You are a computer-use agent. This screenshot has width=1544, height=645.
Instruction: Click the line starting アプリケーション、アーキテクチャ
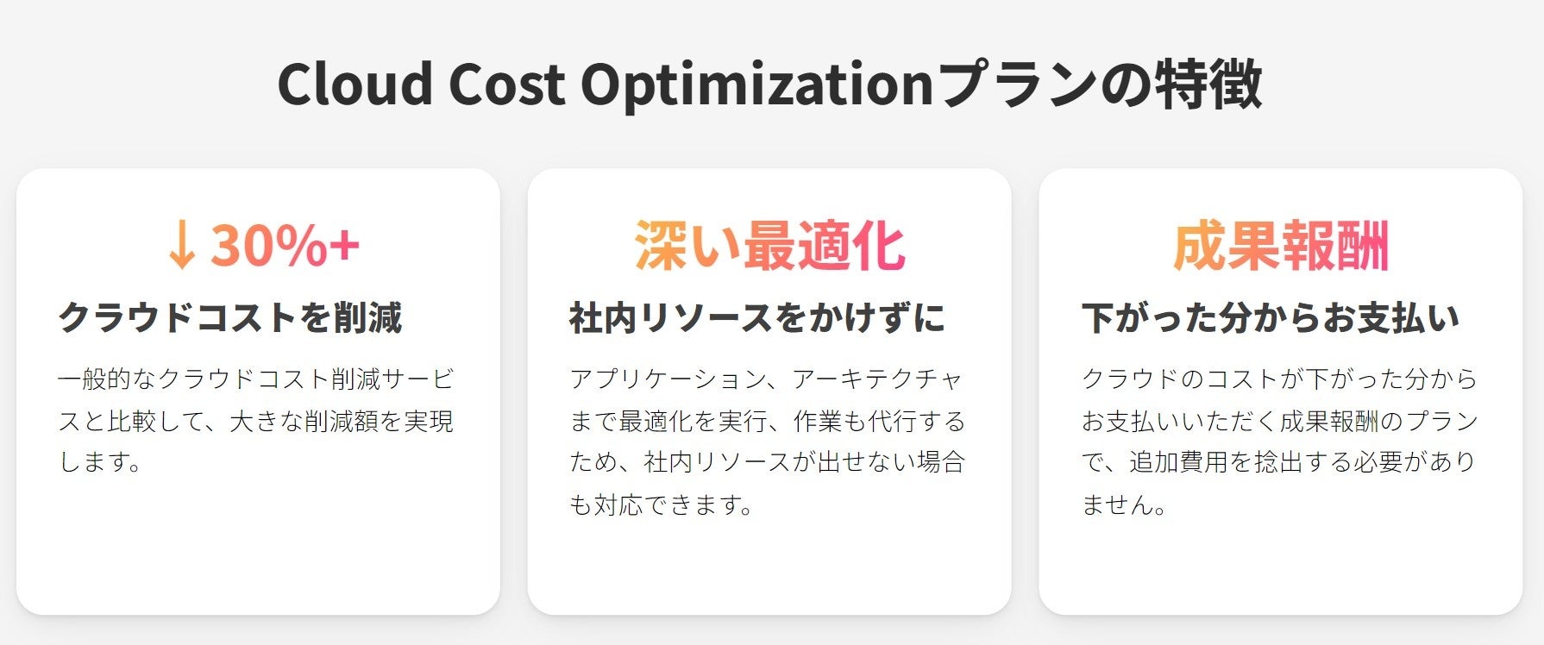click(767, 379)
